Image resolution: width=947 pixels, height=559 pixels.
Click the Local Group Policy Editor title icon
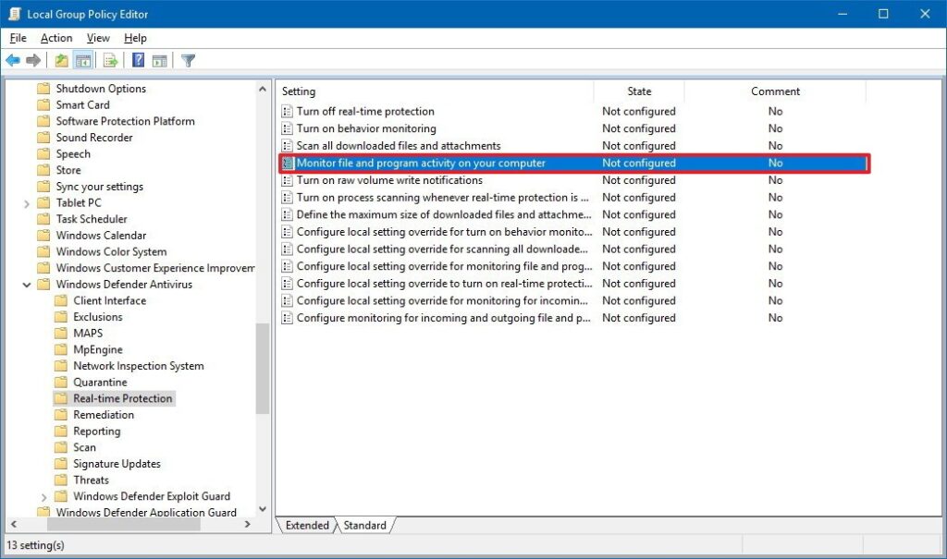point(15,14)
